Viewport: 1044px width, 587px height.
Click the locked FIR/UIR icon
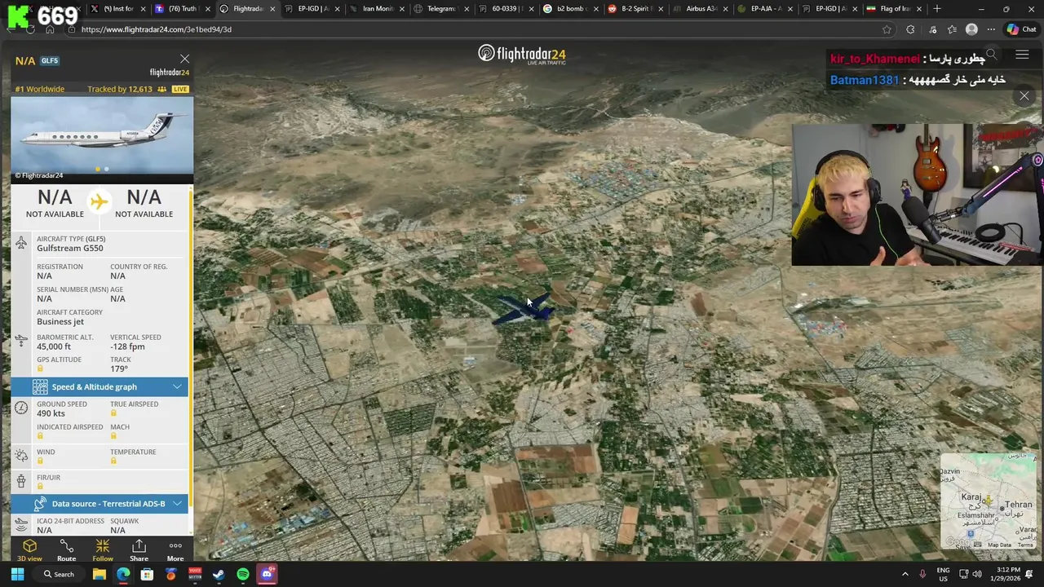40,486
